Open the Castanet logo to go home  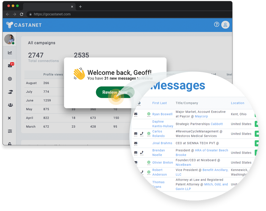click(x=24, y=25)
